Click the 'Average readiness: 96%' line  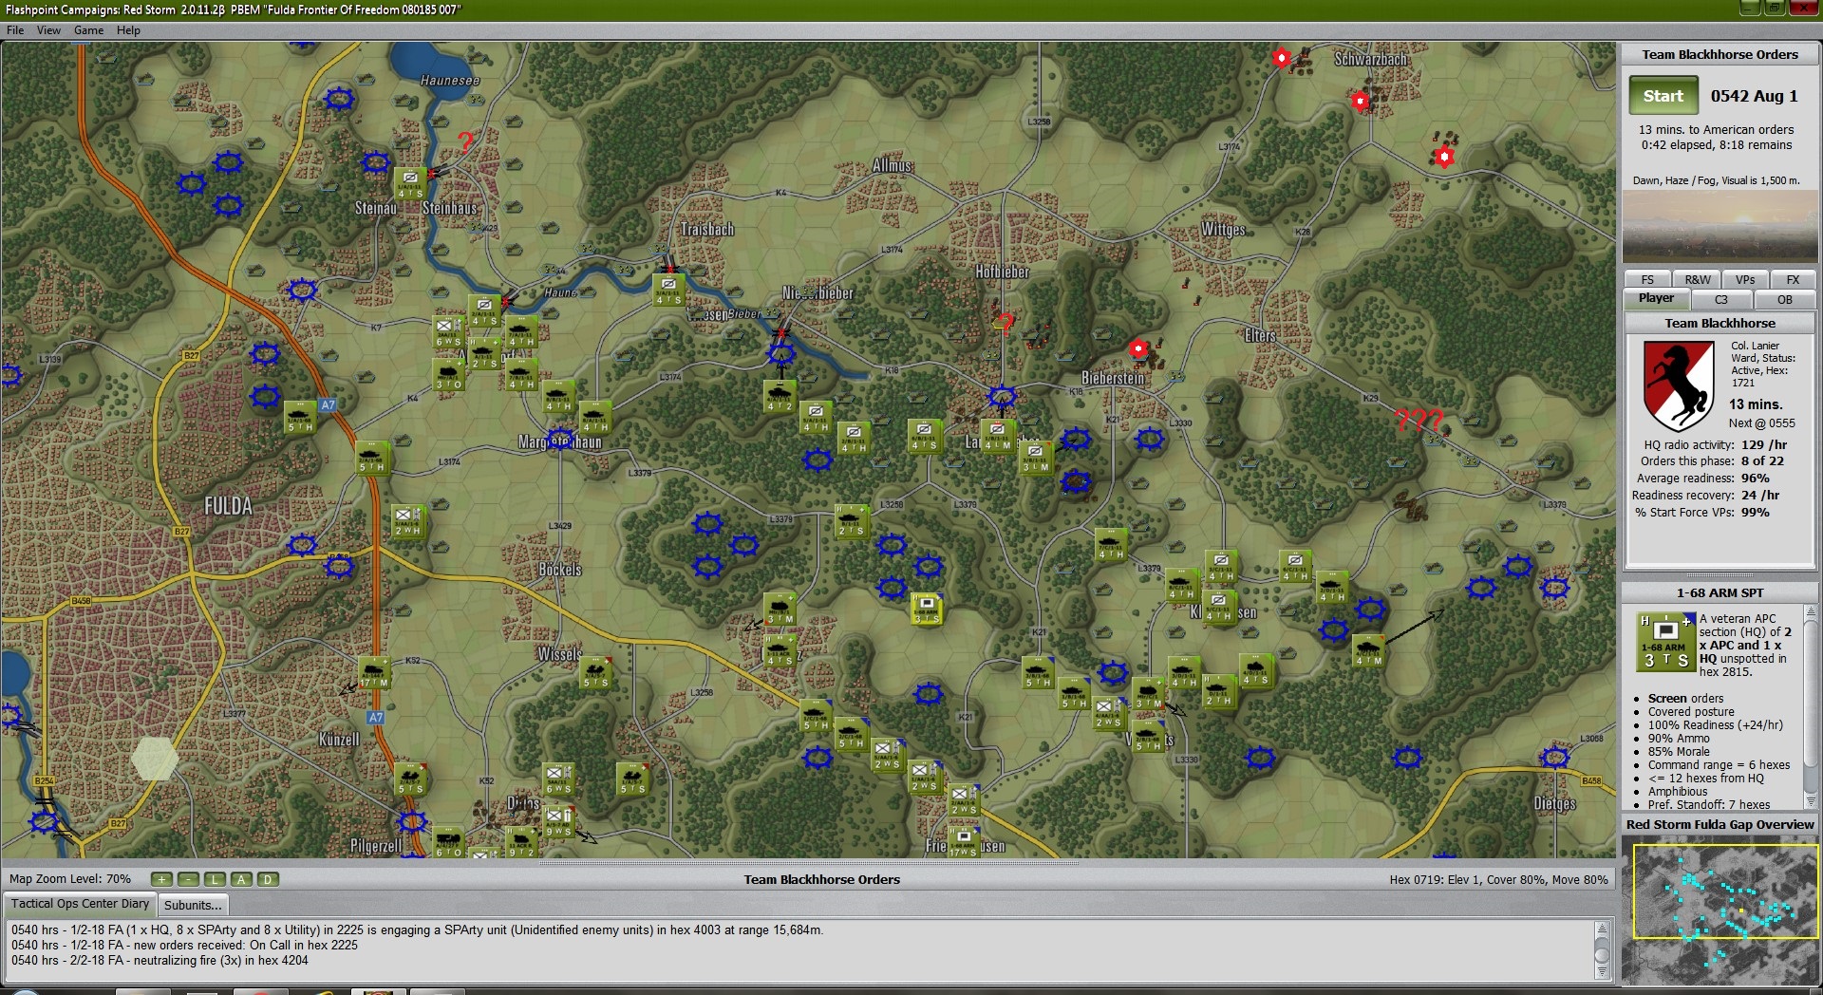1703,479
